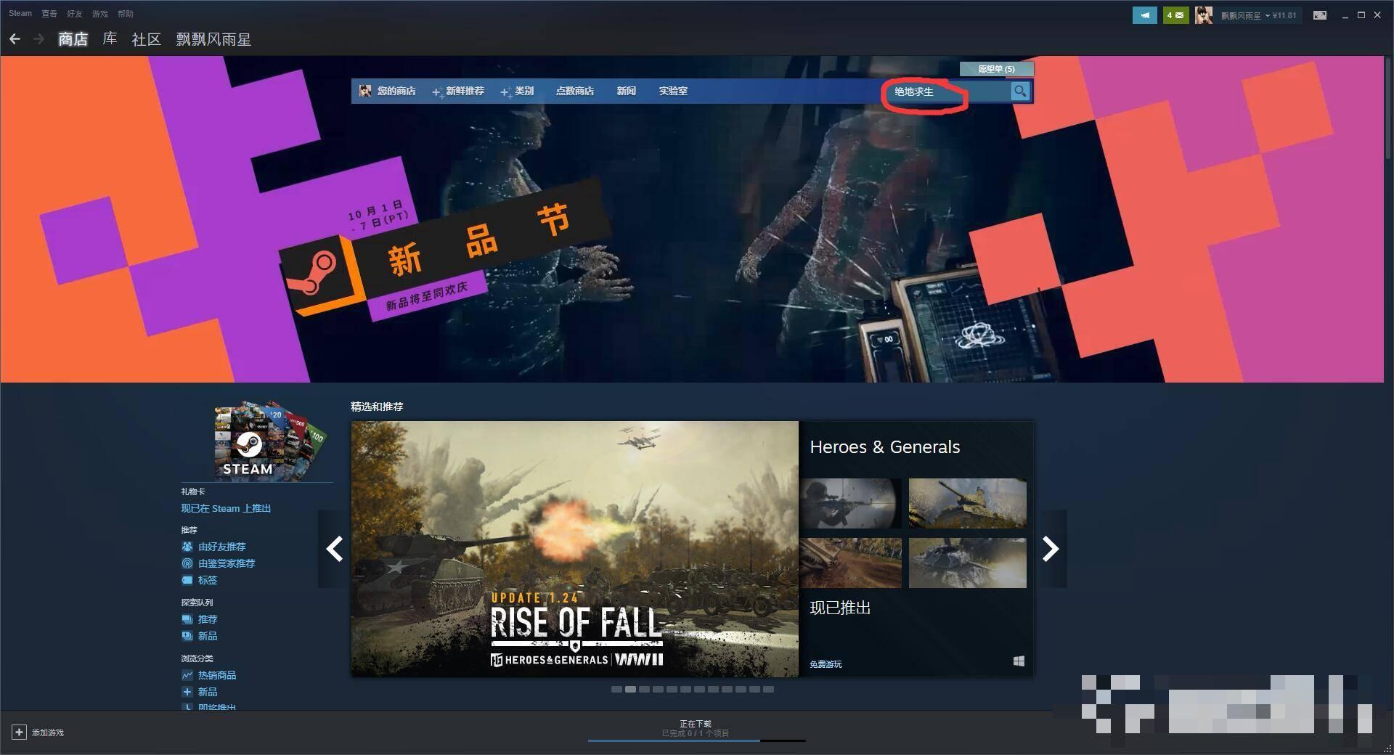The image size is (1394, 755).
Task: Open the announcements megaphone icon
Action: tap(1144, 15)
